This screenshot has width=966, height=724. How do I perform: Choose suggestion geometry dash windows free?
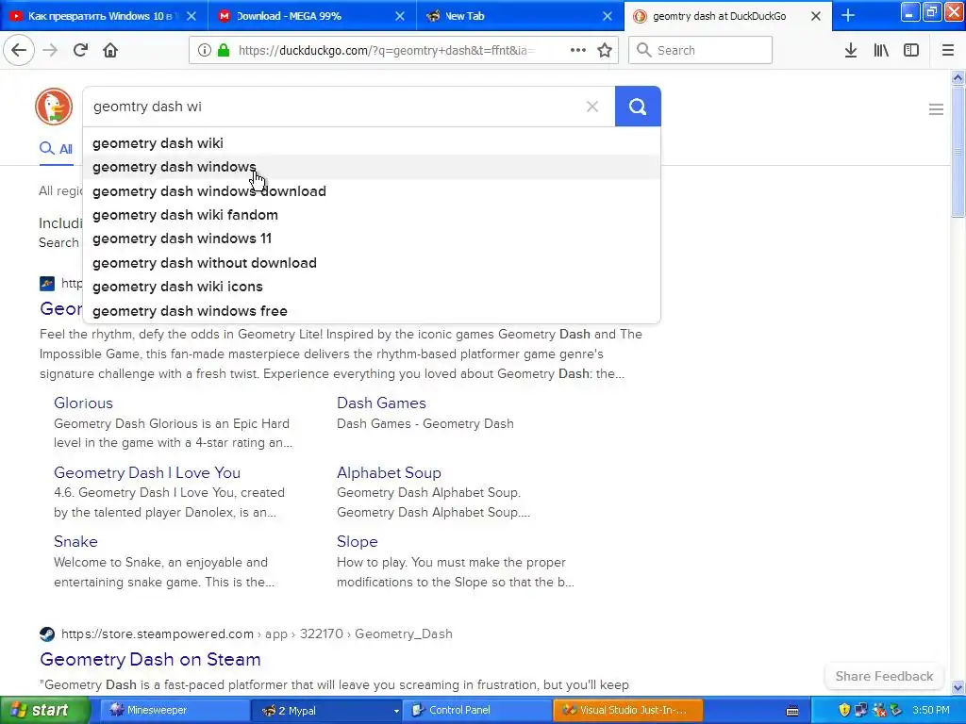tap(372, 311)
